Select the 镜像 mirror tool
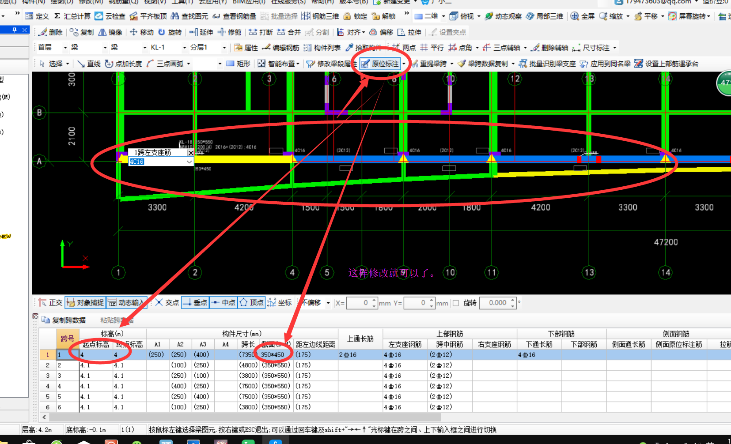The height and width of the screenshot is (444, 731). 110,32
